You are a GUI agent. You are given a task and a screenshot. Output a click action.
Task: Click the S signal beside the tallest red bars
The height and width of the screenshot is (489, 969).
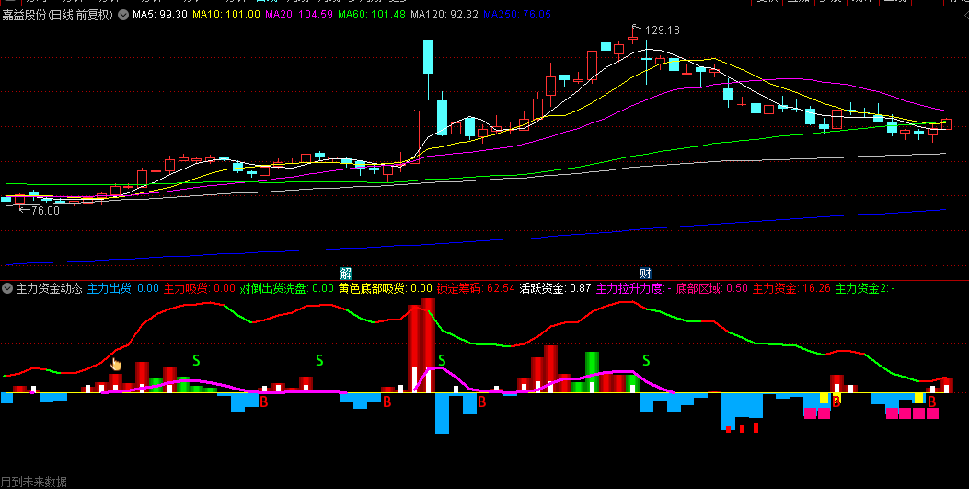[442, 360]
